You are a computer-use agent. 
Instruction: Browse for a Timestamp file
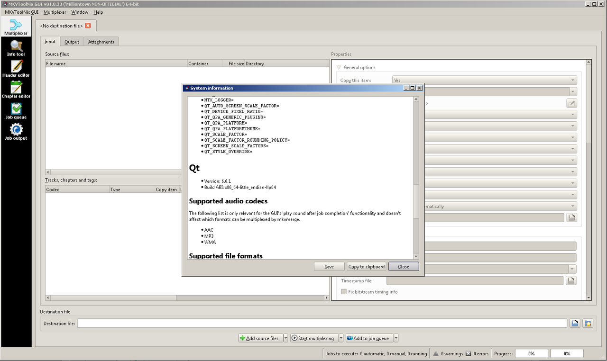[x=571, y=280]
